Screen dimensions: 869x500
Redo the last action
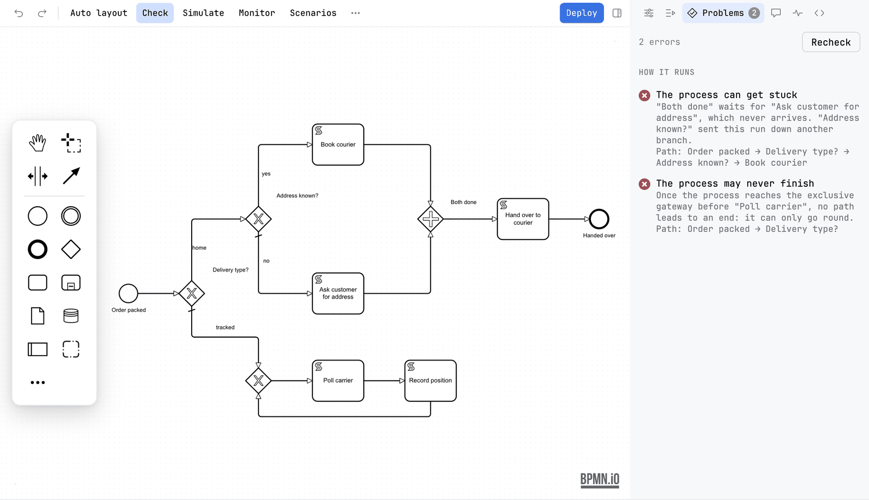pos(42,13)
